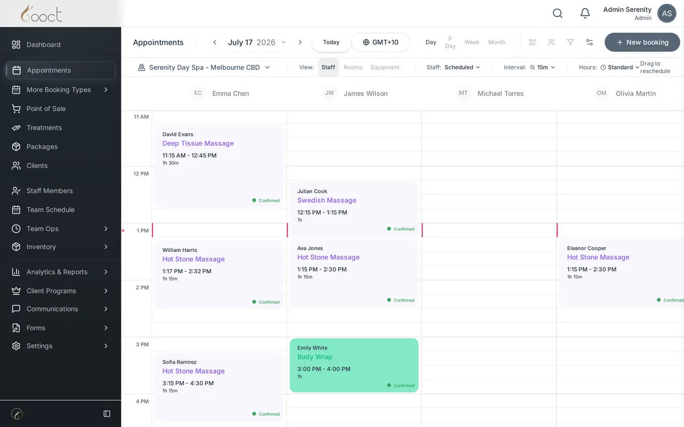This screenshot has height=427, width=684.
Task: Open the filter funnel icon
Action: pos(570,42)
